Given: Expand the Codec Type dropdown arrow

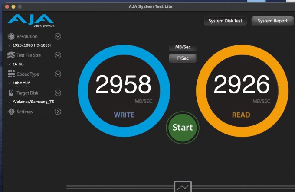Looking at the screenshot, I should (x=58, y=74).
